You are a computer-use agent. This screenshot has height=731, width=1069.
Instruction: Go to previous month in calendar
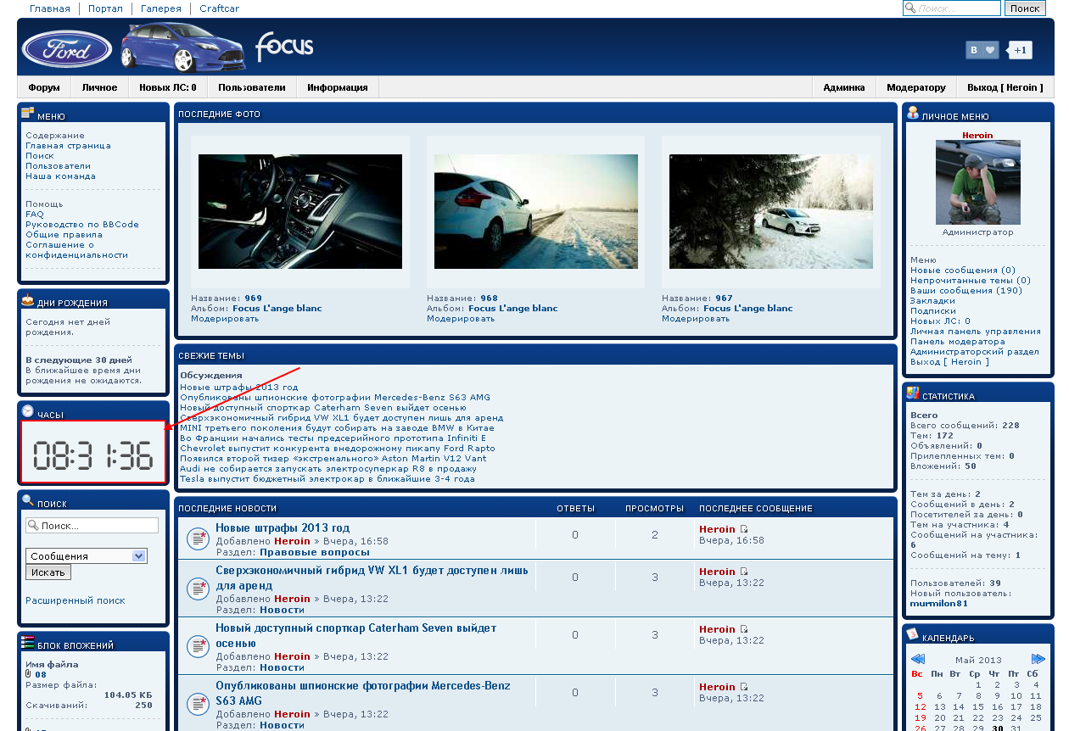[x=917, y=659]
